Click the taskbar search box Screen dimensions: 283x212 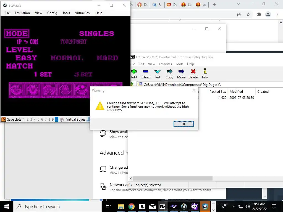(x=57, y=206)
